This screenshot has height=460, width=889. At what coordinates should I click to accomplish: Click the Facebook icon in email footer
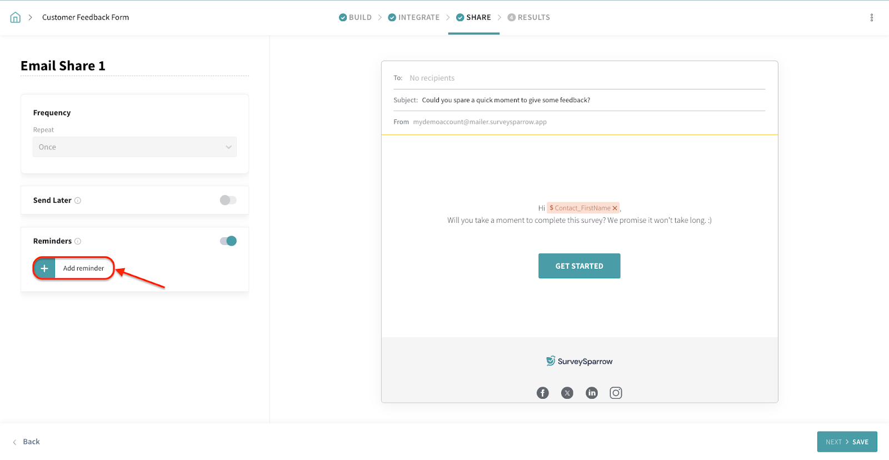point(542,393)
